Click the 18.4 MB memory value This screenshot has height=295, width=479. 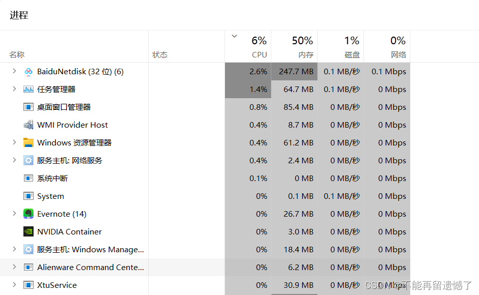point(298,250)
